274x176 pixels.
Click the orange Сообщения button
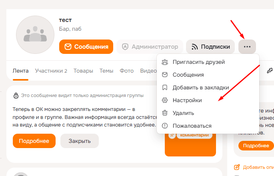86,47
